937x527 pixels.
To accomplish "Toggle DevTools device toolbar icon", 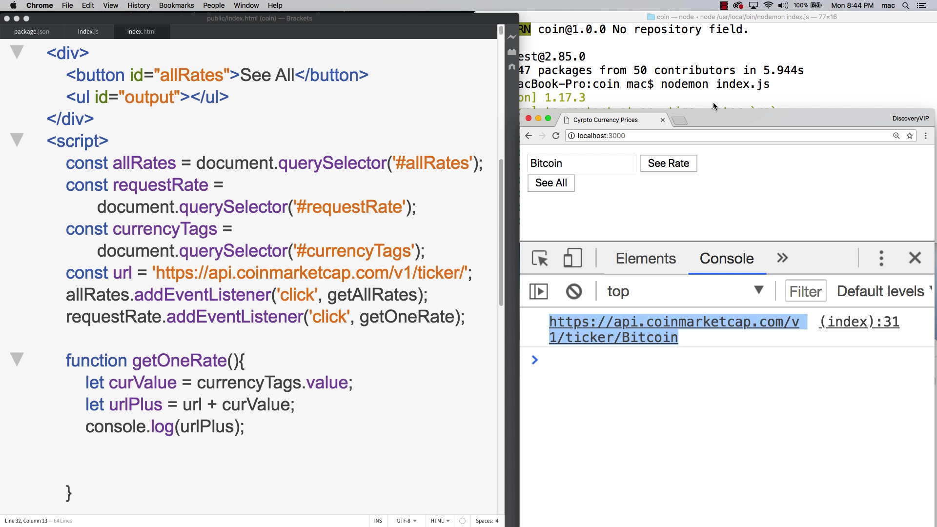I will tap(572, 258).
